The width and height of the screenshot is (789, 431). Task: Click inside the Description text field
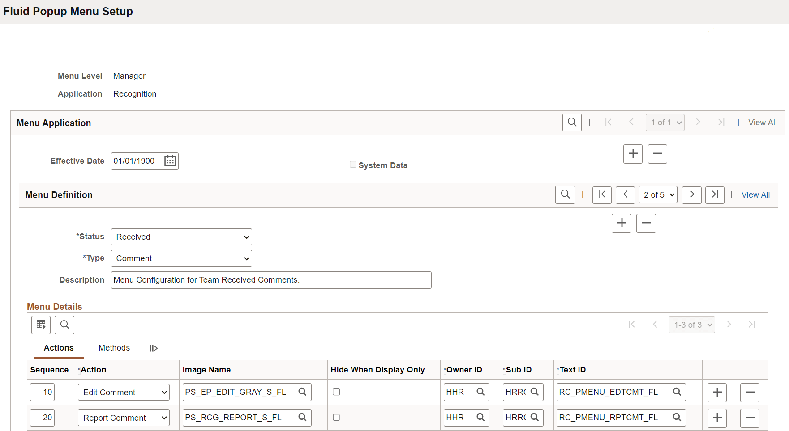pyautogui.click(x=271, y=280)
